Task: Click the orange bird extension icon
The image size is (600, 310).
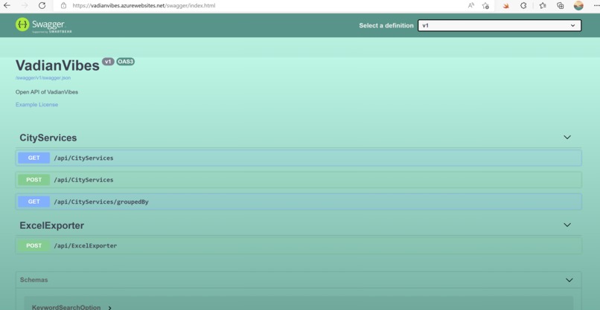Action: click(506, 6)
